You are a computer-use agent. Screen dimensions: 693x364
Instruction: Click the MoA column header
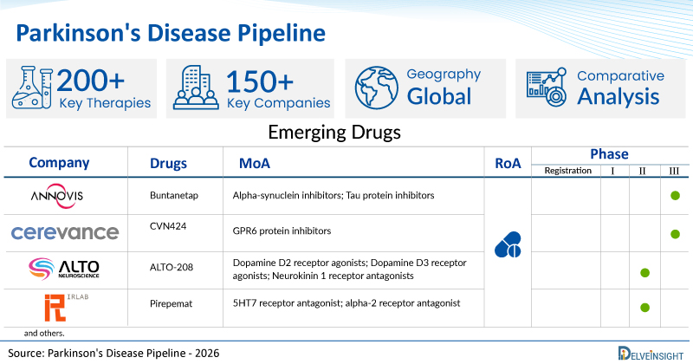[x=255, y=164]
